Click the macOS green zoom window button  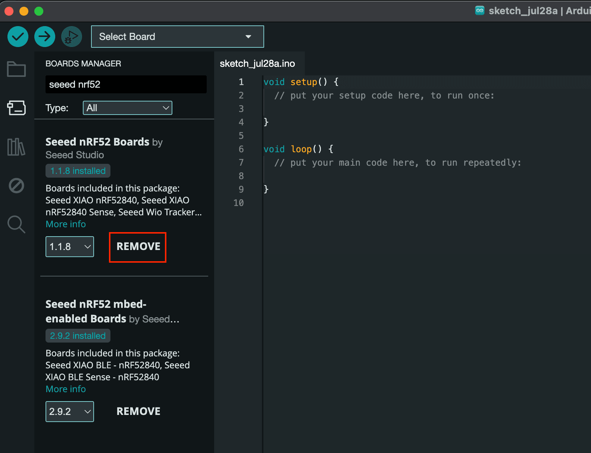(39, 11)
